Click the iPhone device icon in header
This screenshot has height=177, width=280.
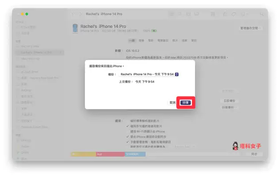pos(75,28)
